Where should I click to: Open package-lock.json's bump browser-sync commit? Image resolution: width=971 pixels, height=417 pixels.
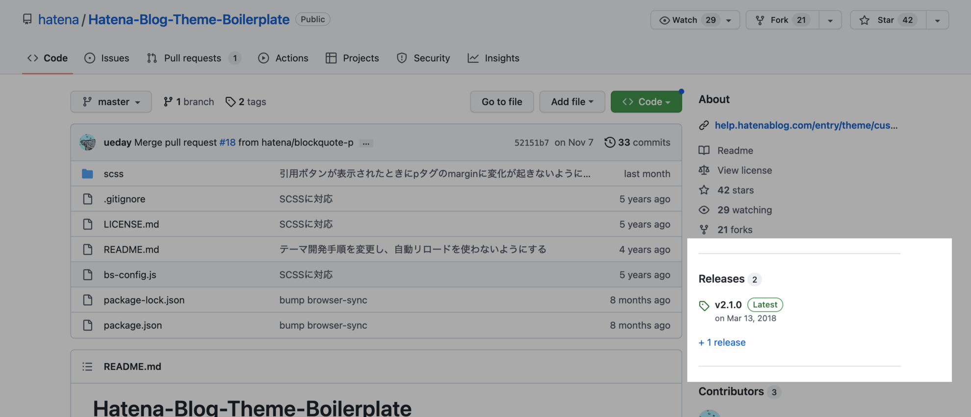click(323, 299)
